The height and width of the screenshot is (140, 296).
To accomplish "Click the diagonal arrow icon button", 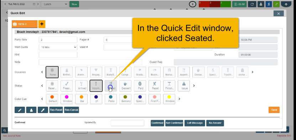I will (43, 110).
